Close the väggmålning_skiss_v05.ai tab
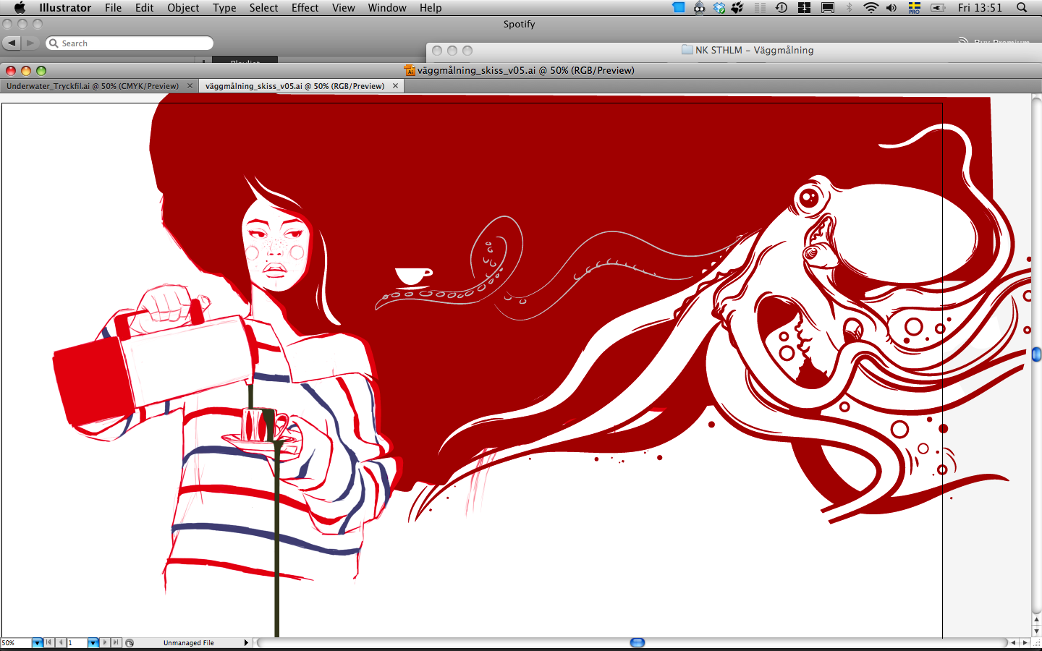Image resolution: width=1042 pixels, height=651 pixels. (395, 86)
